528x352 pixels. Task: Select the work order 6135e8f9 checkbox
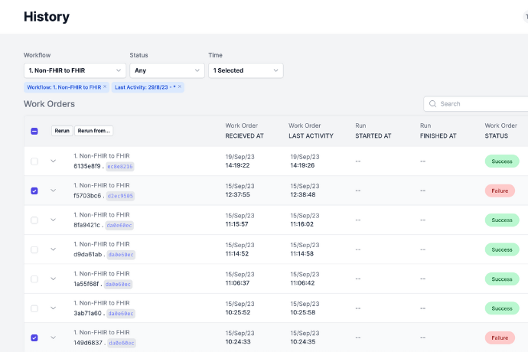[34, 161]
